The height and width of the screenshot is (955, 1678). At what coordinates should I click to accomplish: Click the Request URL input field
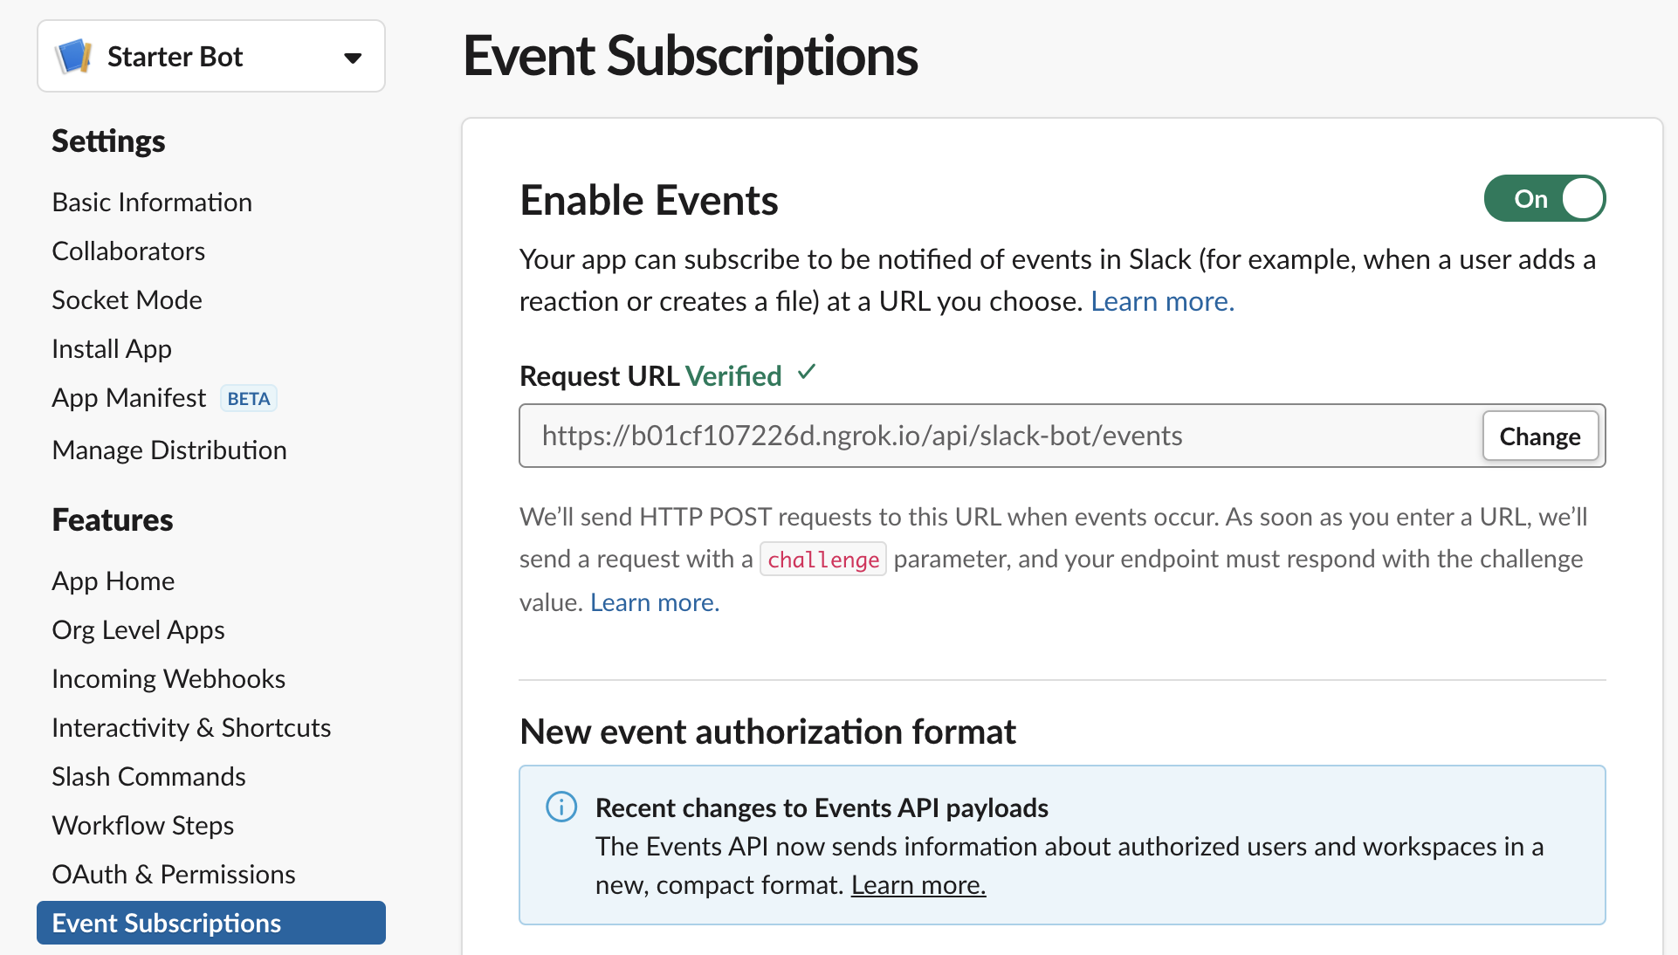[x=999, y=436]
